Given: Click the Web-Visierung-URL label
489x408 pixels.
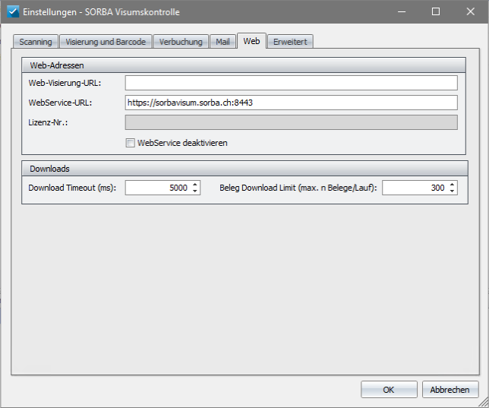Looking at the screenshot, I should [x=65, y=83].
